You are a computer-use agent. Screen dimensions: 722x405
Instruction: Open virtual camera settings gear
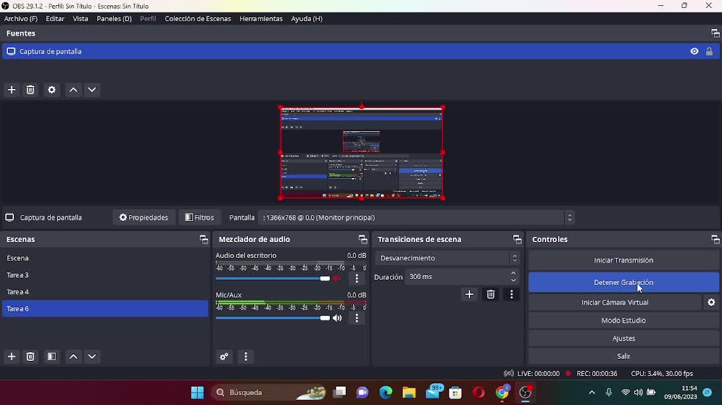(x=711, y=302)
